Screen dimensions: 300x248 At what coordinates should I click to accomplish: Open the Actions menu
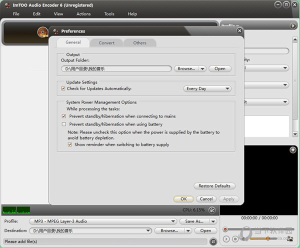83,14
